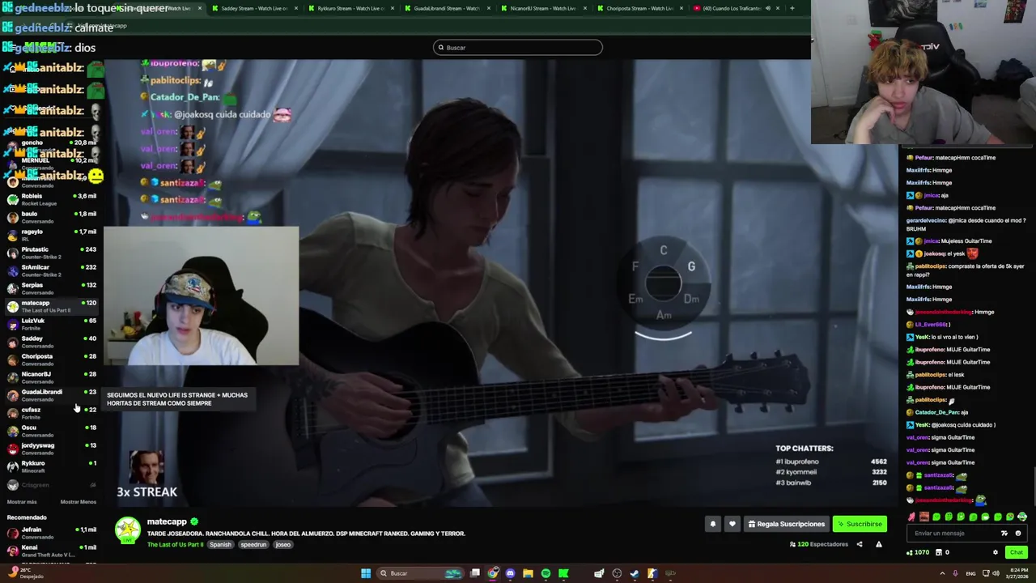
Task: Open Windows Task View on the taskbar
Action: point(475,573)
